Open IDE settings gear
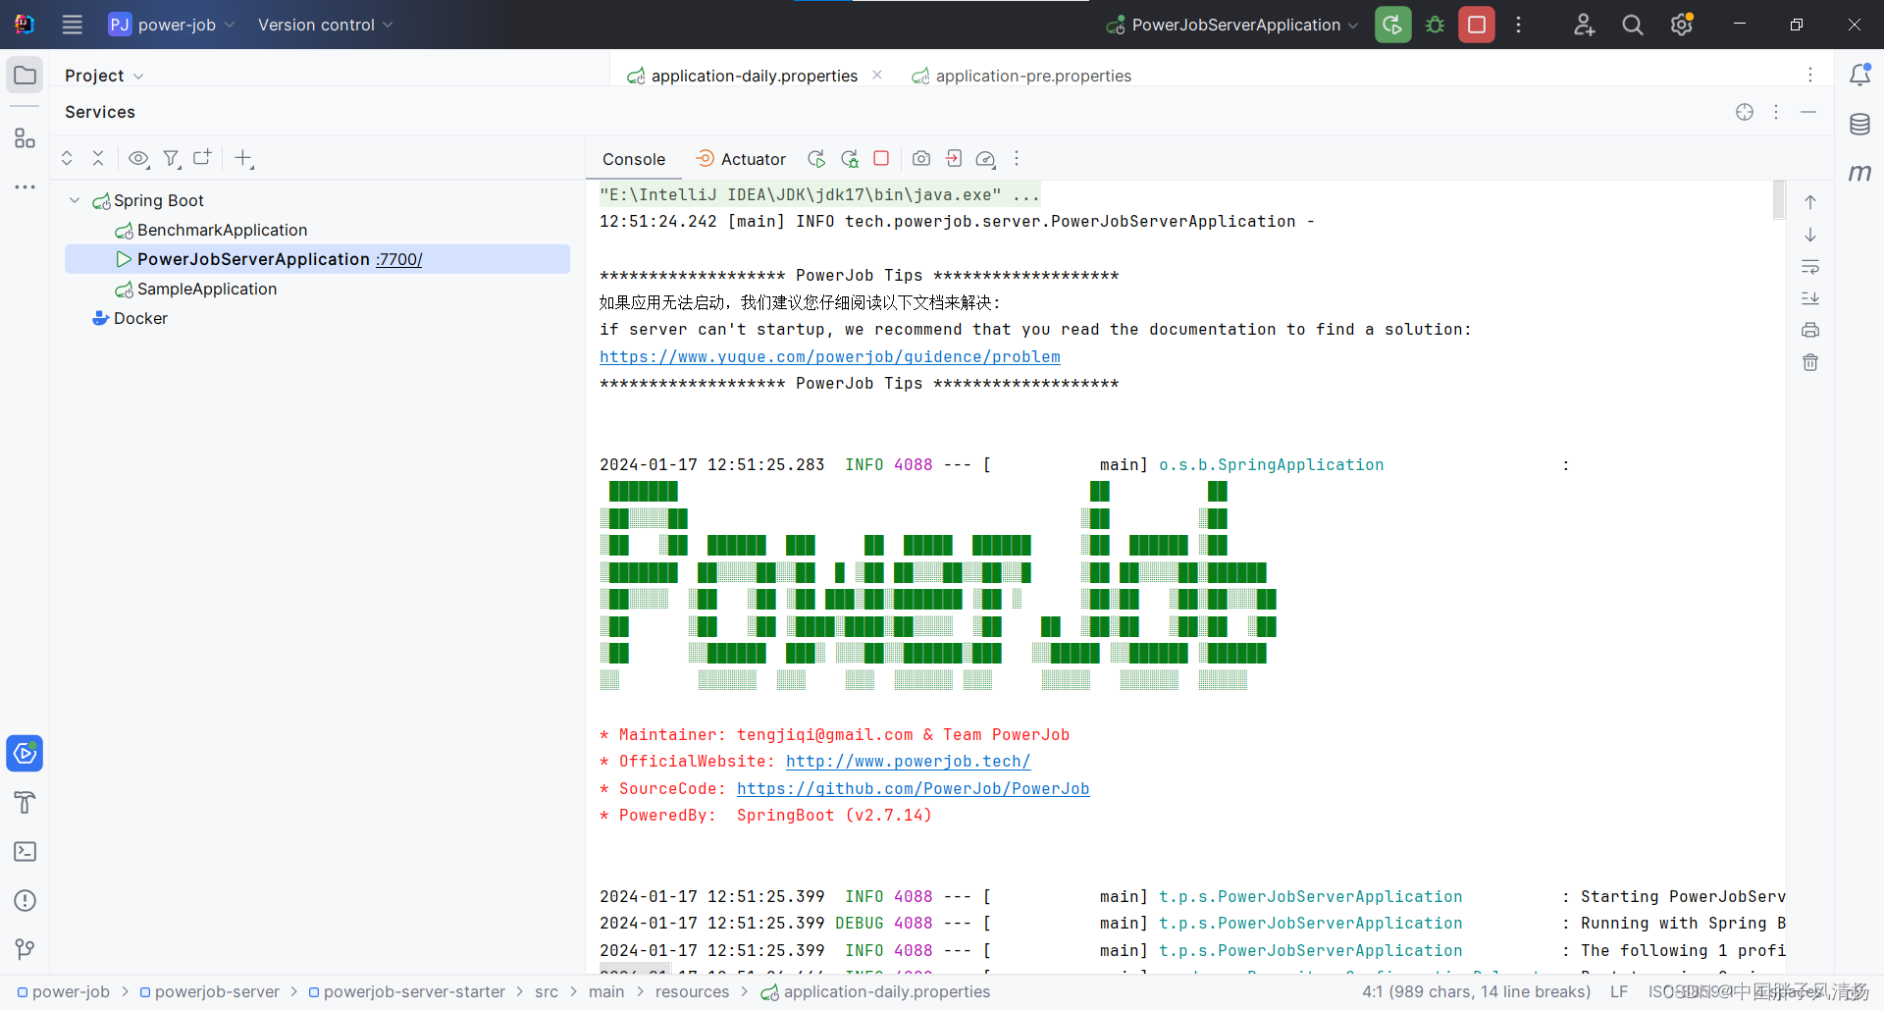The width and height of the screenshot is (1884, 1010). pyautogui.click(x=1682, y=25)
